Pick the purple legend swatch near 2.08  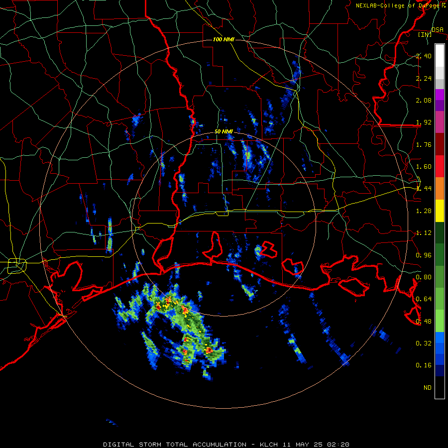coord(440,106)
